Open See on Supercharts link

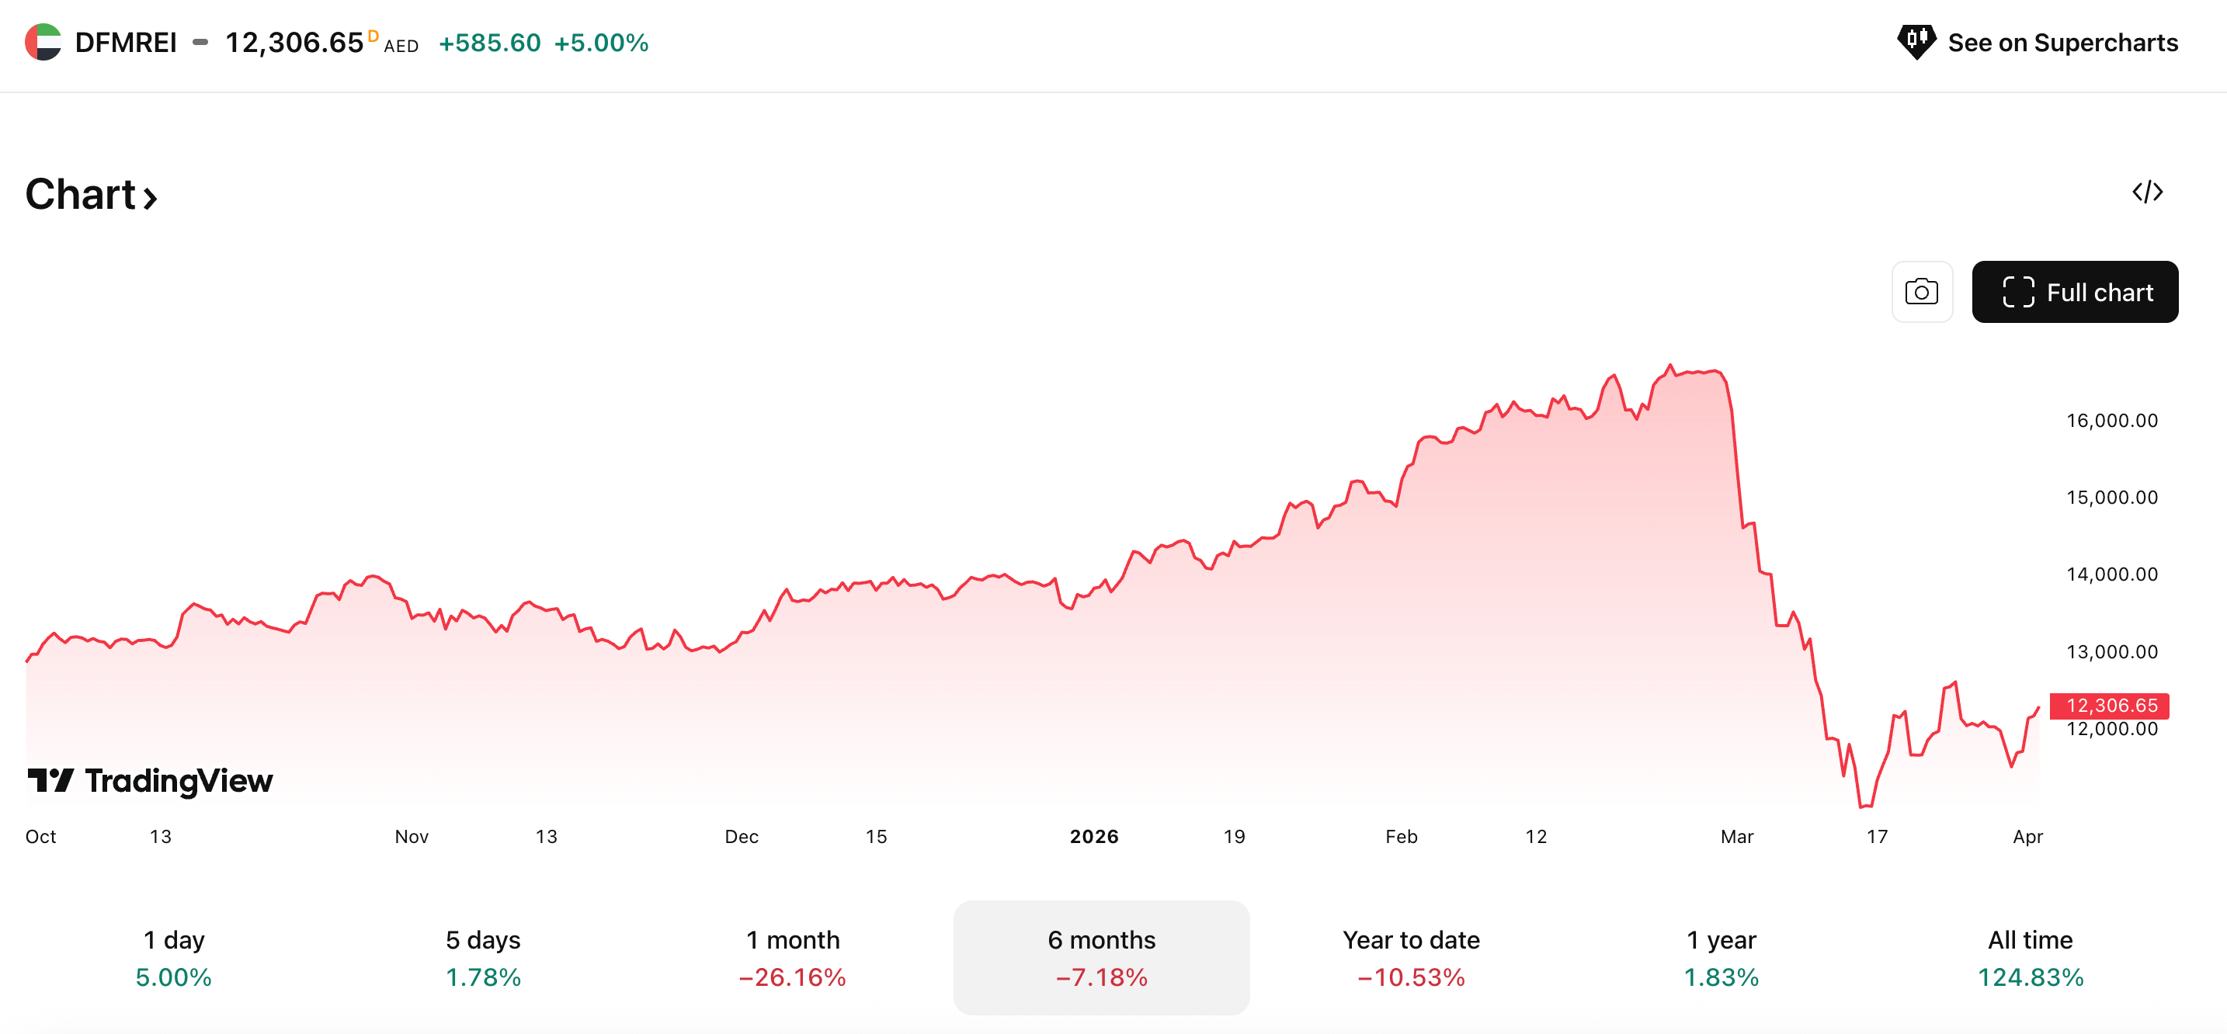[x=2062, y=43]
